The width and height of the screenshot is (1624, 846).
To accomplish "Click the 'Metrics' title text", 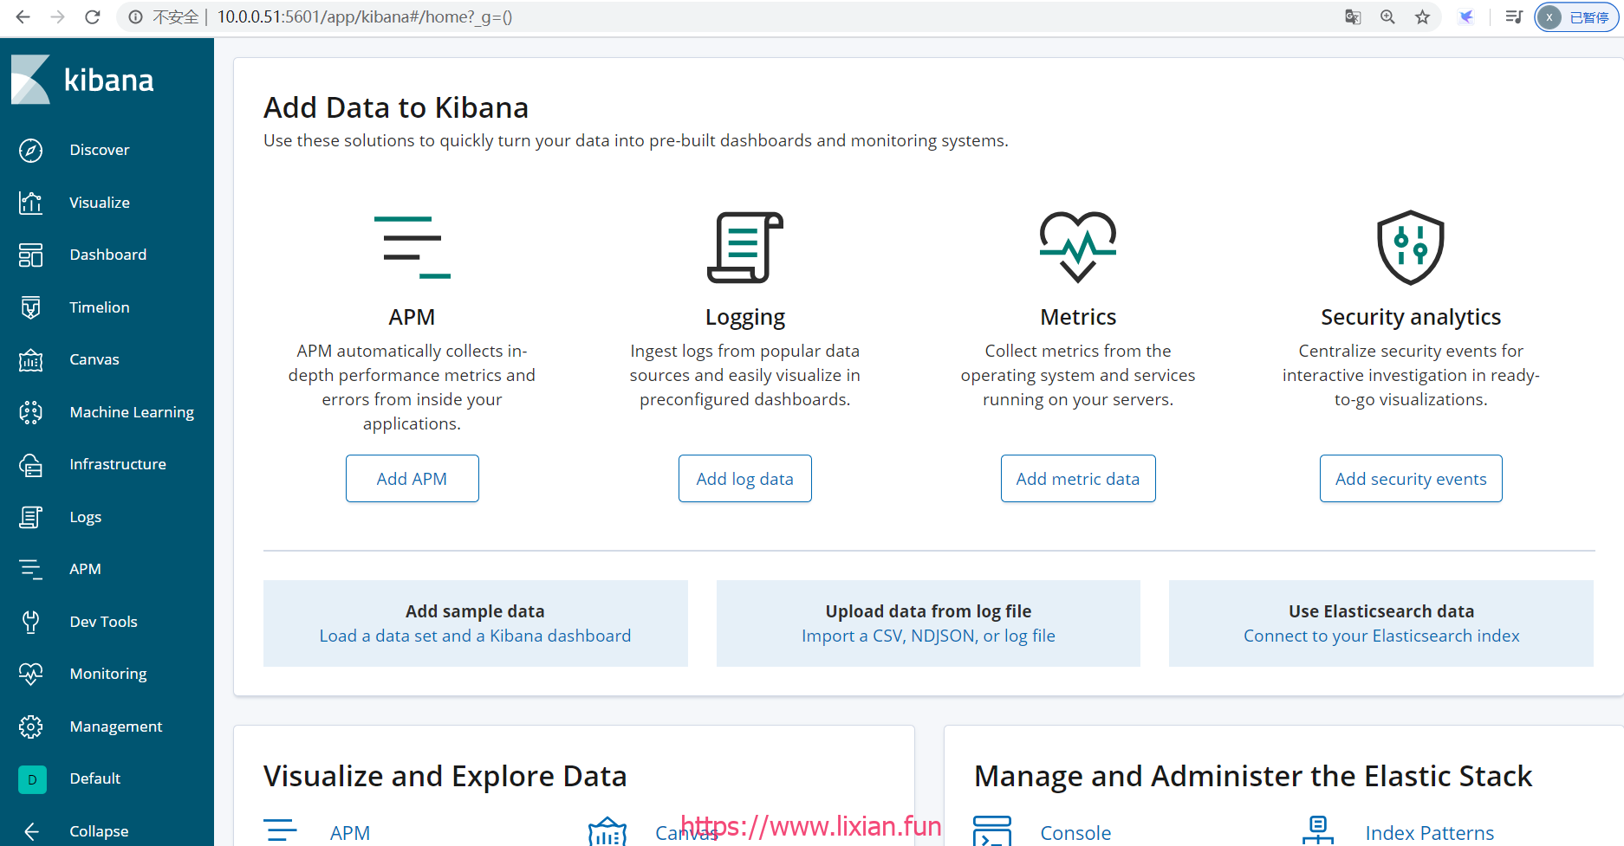I will point(1078,317).
